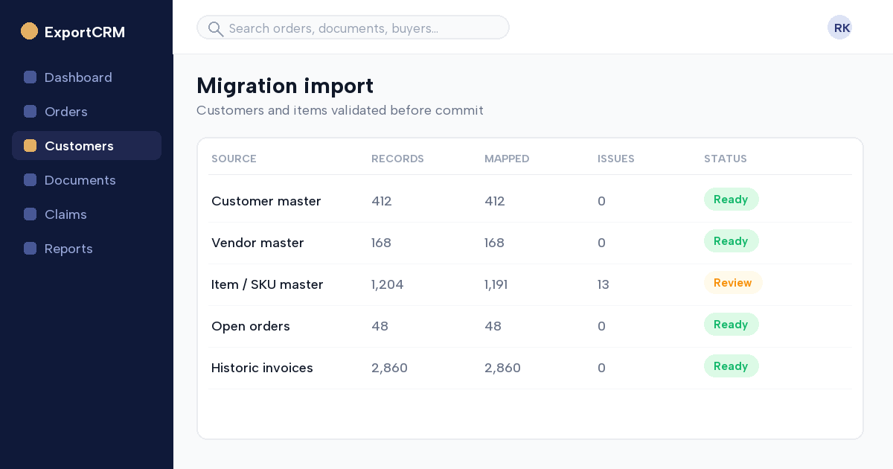Image resolution: width=893 pixels, height=469 pixels.
Task: Click the Status column header
Action: 726,159
